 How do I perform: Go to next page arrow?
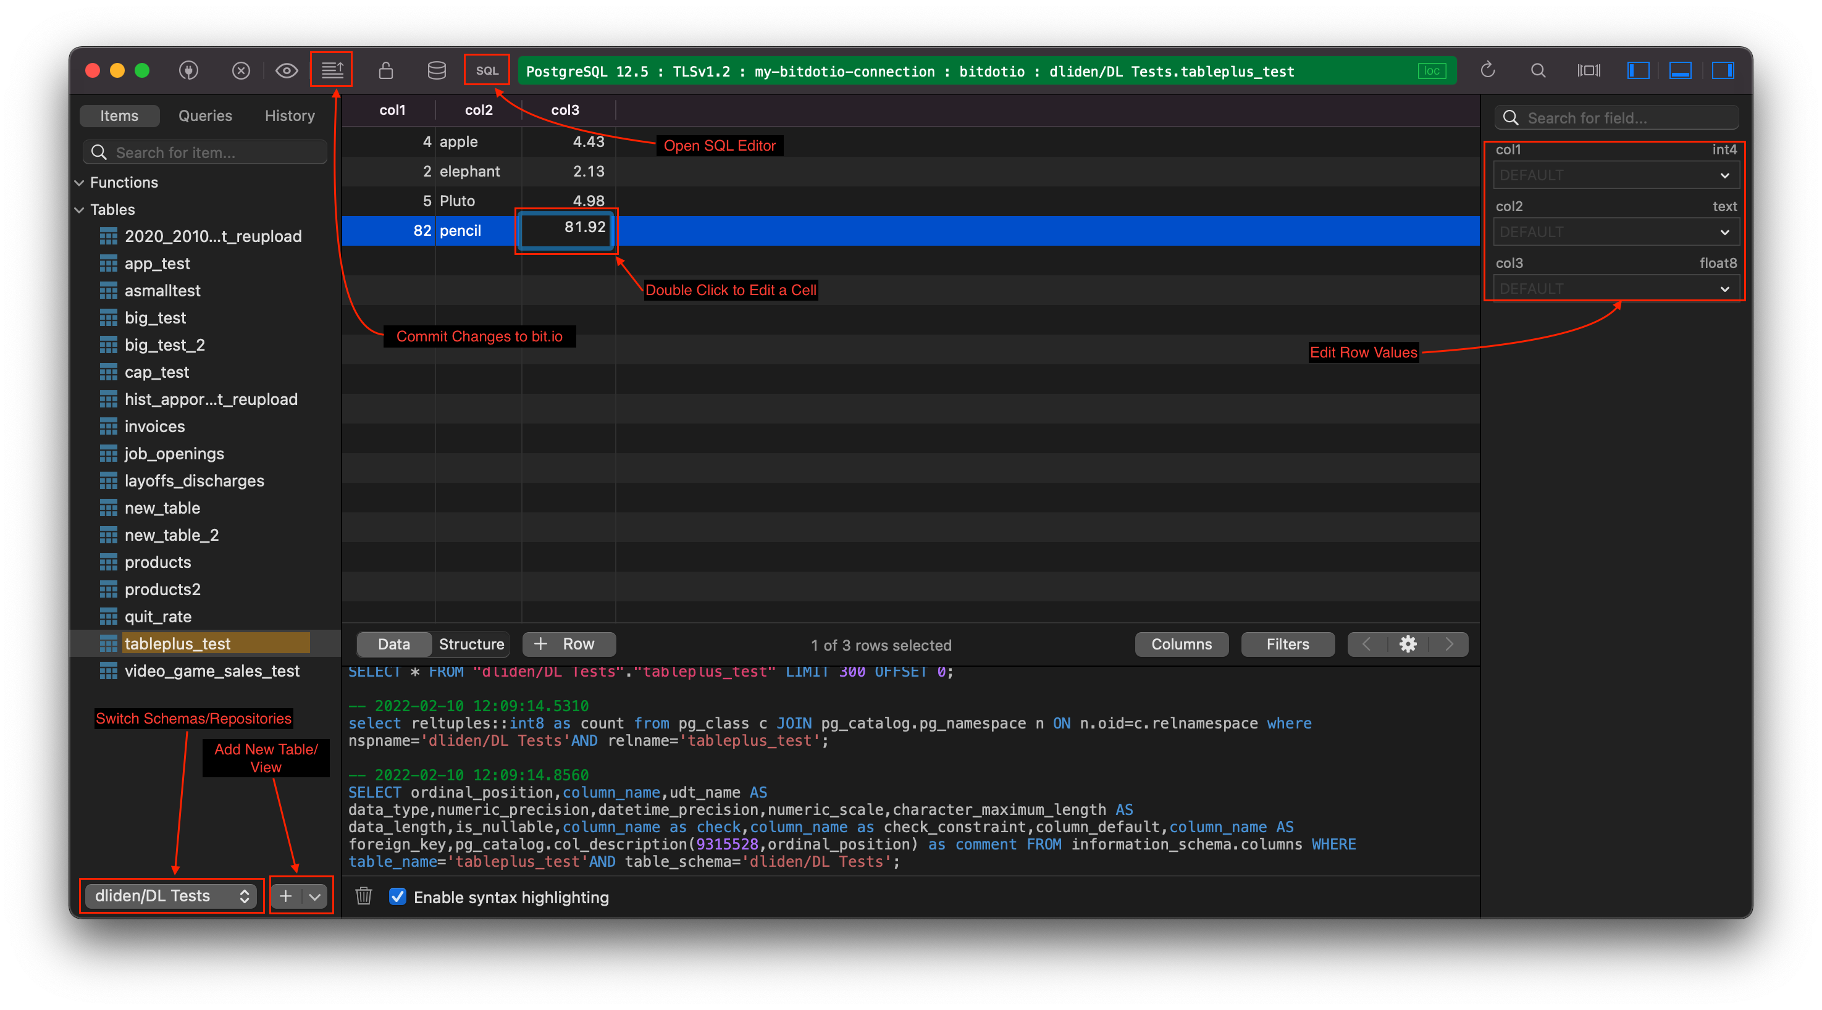[1448, 644]
